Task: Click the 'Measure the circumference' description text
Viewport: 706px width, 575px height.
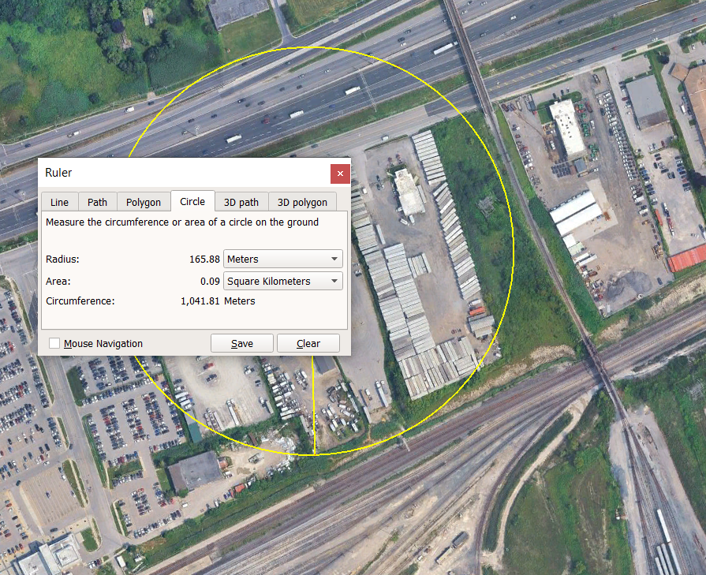Action: 182,222
